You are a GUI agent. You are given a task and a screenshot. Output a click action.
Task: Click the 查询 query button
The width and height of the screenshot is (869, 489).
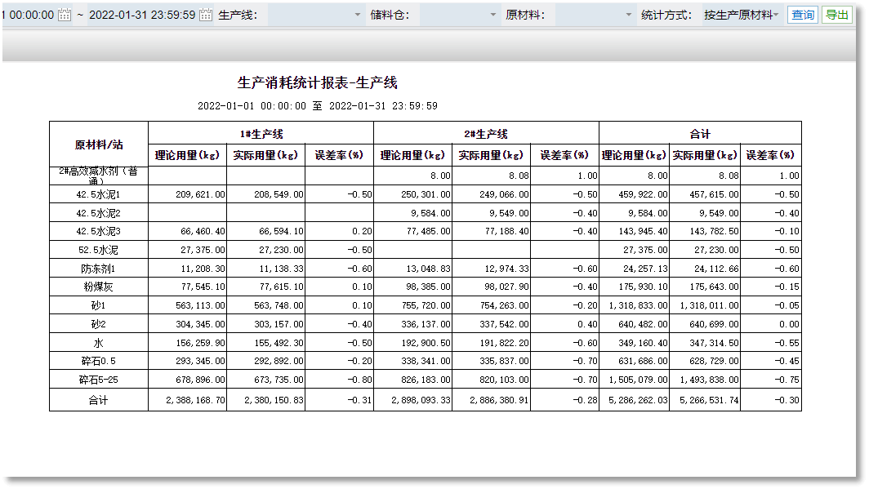[801, 14]
